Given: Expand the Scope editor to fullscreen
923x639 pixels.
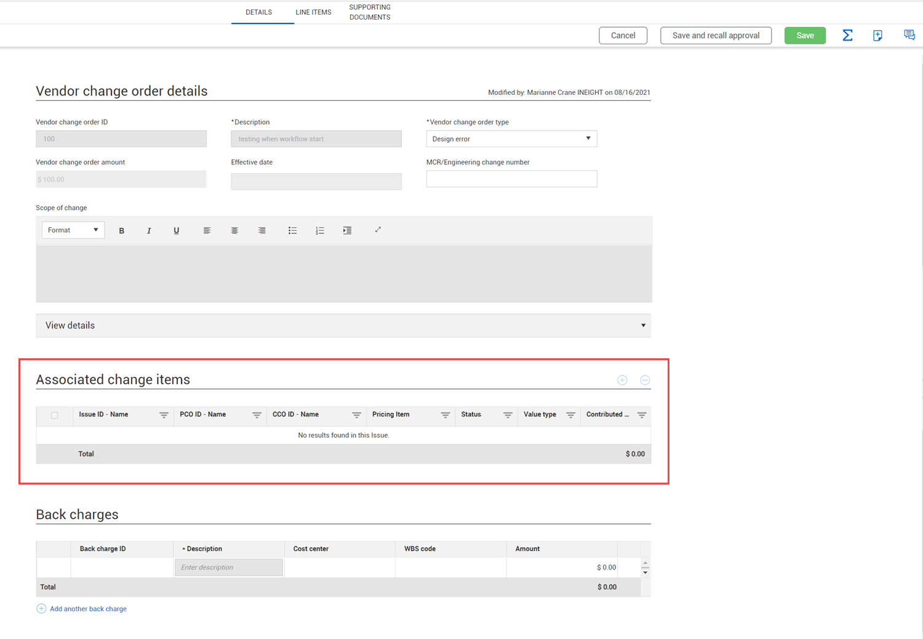Looking at the screenshot, I should pyautogui.click(x=378, y=230).
